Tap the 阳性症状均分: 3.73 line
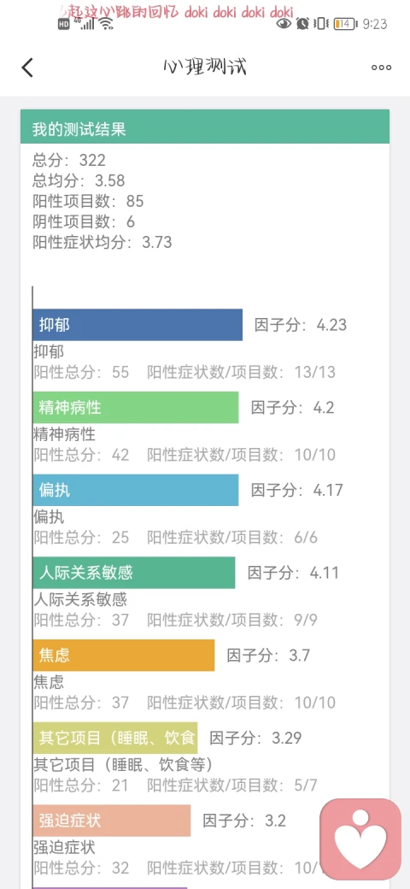Viewport: 410px width, 889px height. [x=102, y=242]
